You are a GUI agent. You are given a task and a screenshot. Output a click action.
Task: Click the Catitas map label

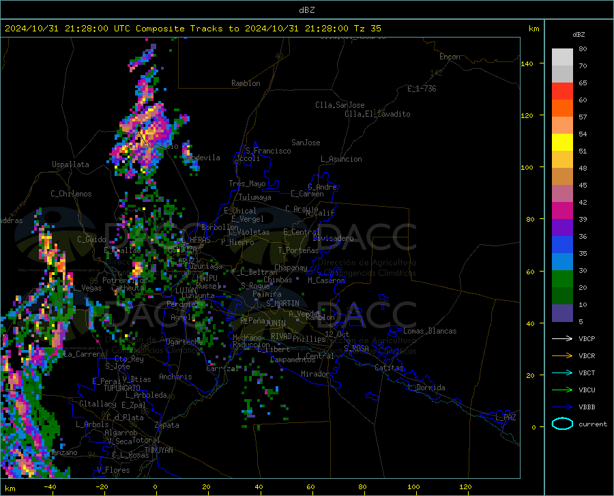coord(389,368)
